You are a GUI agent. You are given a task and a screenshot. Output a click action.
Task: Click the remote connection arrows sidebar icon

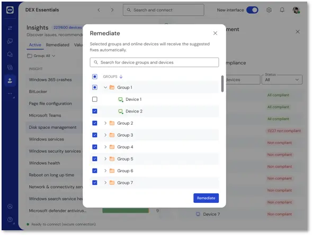coord(10,28)
